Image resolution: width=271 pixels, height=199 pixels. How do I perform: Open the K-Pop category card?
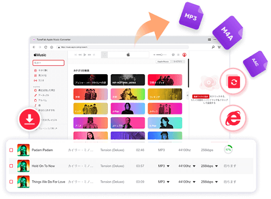click(x=165, y=123)
